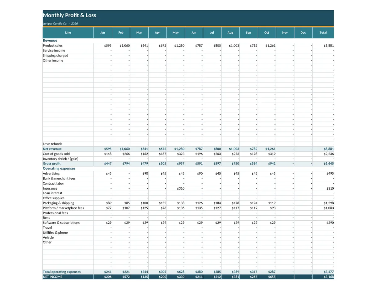Select the 'Jan' column header
377x291 pixels.
(103, 33)
